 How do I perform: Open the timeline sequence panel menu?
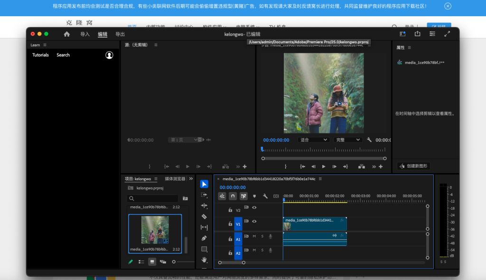pos(320,179)
